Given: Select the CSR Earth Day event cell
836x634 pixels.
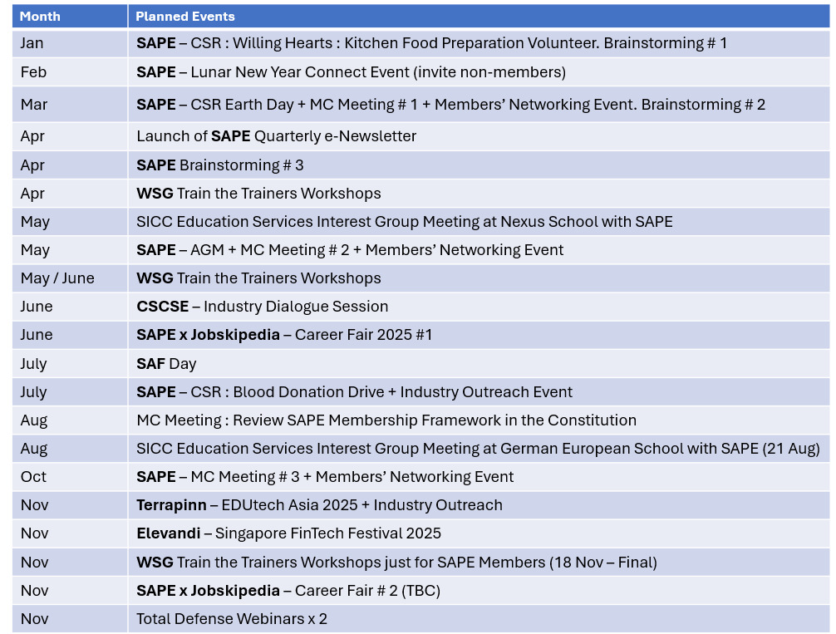Looking at the screenshot, I should (450, 105).
